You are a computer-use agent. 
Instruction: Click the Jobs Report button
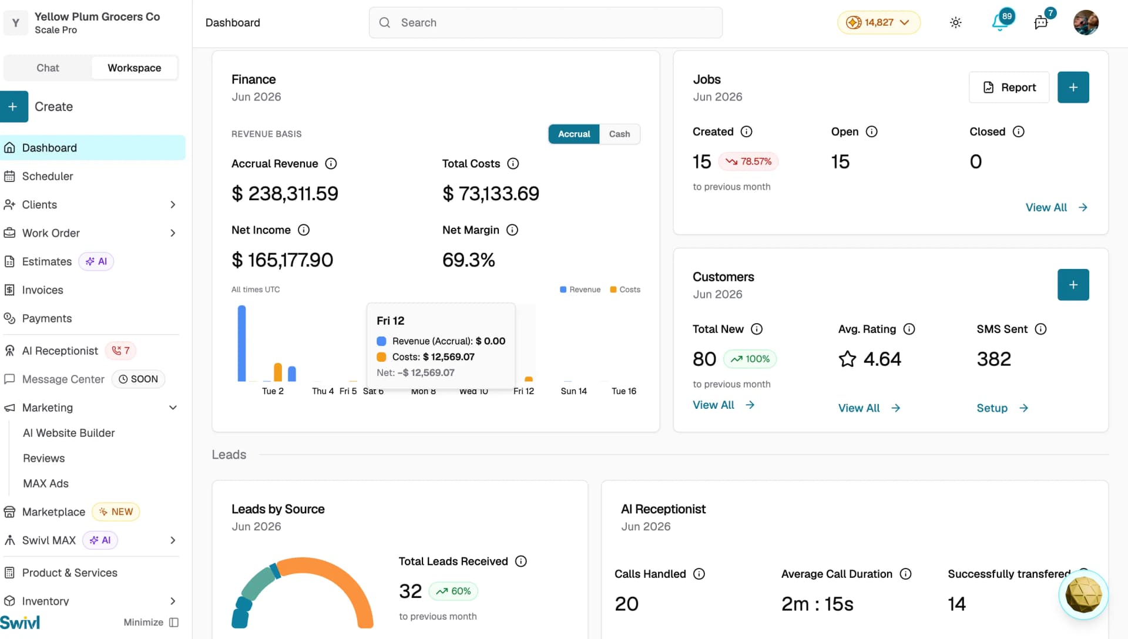[x=1009, y=87]
